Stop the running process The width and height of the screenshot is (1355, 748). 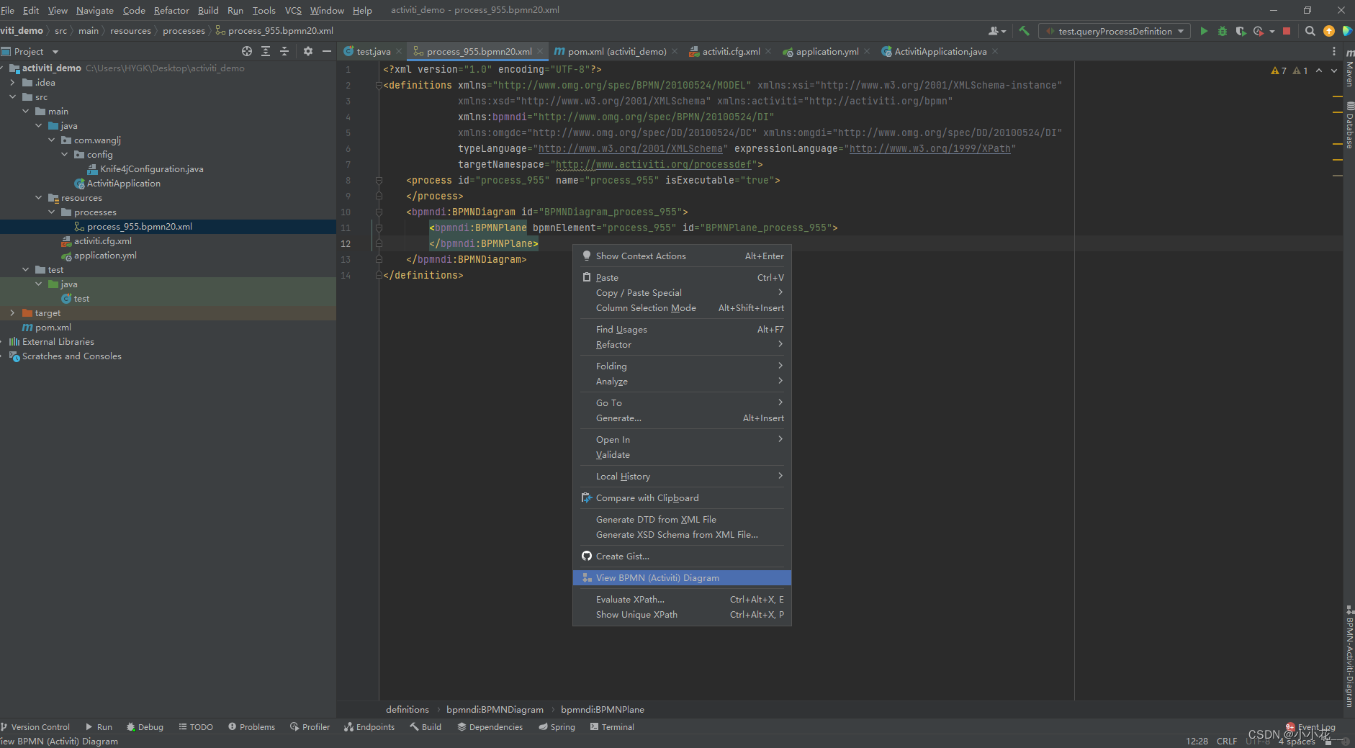click(x=1288, y=31)
